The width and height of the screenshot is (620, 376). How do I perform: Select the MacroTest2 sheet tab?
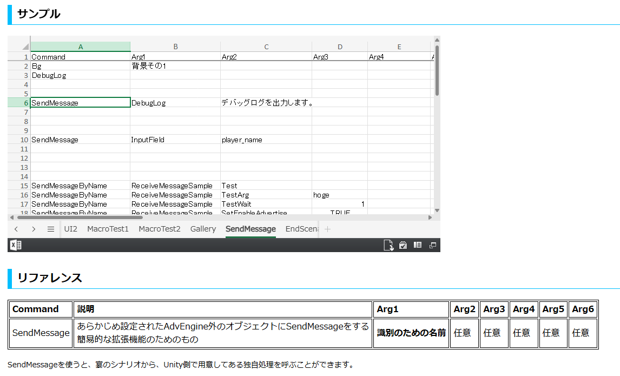[159, 229]
